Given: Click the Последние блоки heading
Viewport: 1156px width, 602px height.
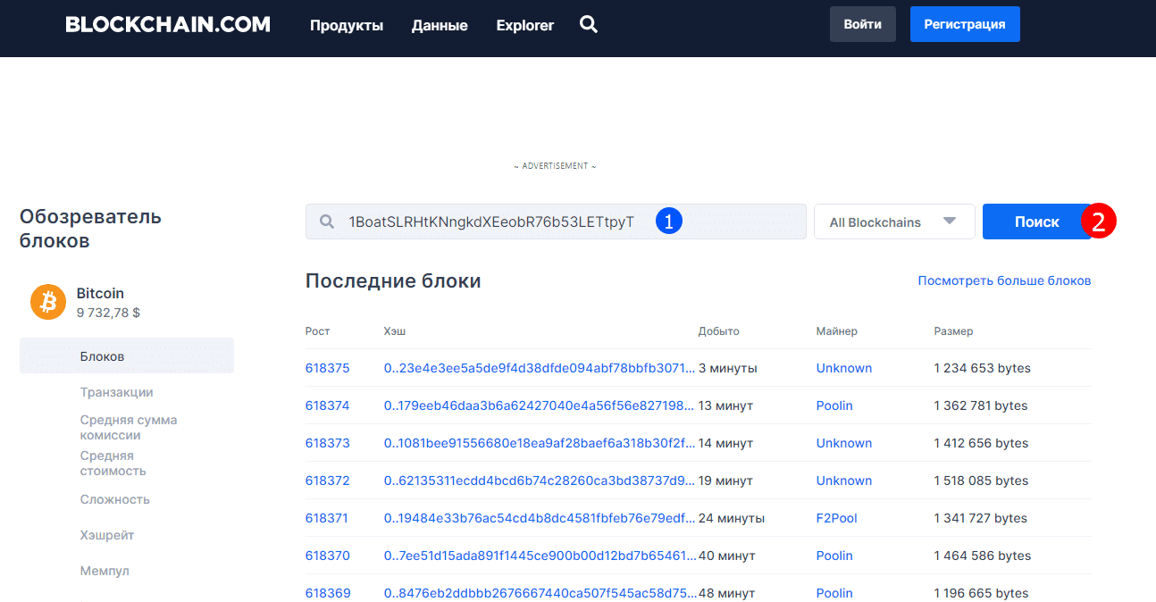Looking at the screenshot, I should click(x=393, y=281).
